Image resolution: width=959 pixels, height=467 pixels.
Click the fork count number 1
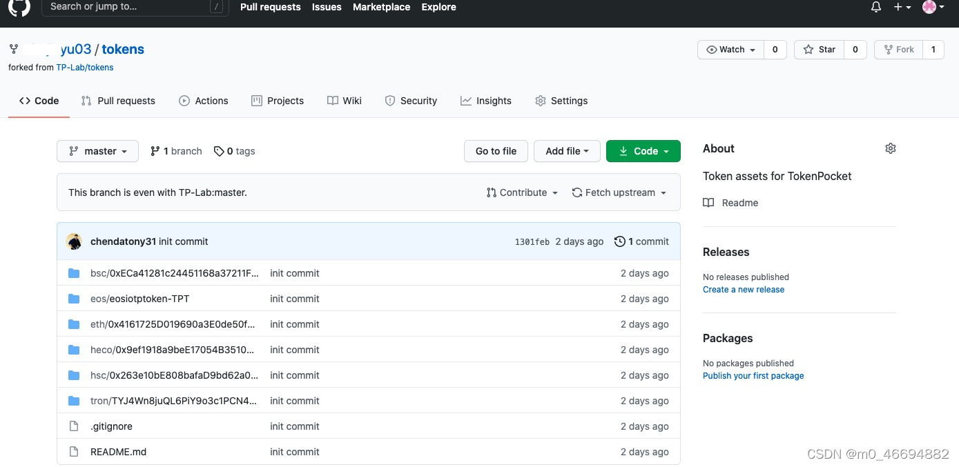pos(933,50)
